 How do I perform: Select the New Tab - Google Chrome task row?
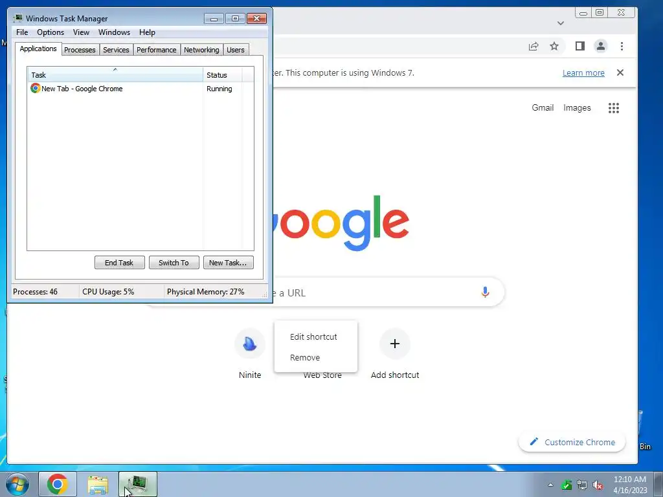[x=140, y=89]
